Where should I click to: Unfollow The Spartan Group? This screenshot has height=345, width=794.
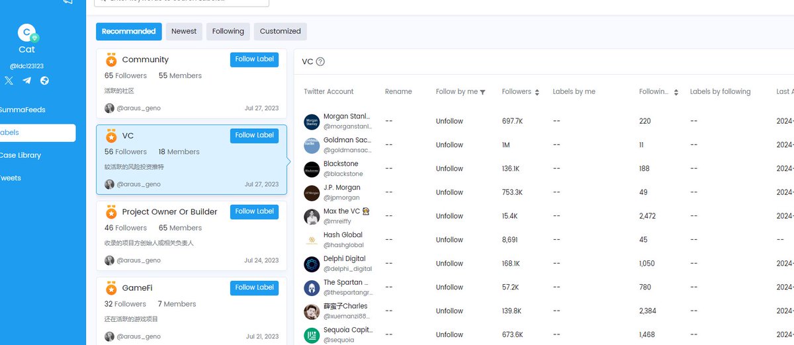coord(449,288)
